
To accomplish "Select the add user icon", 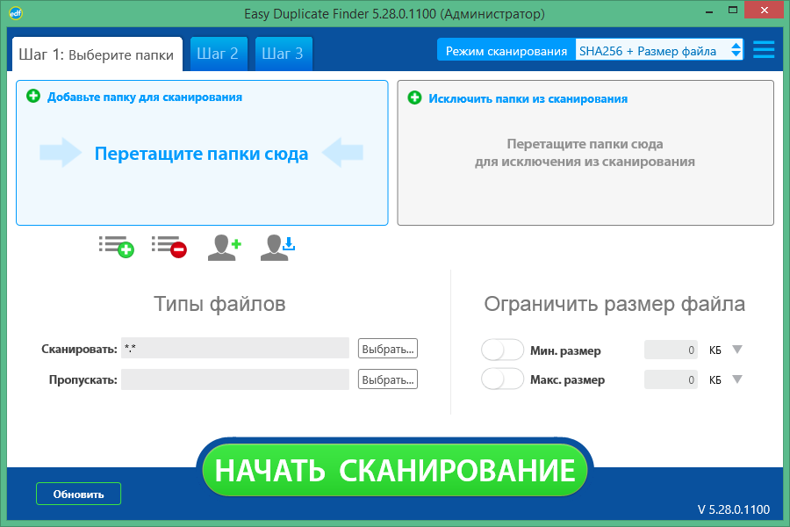I will [224, 247].
